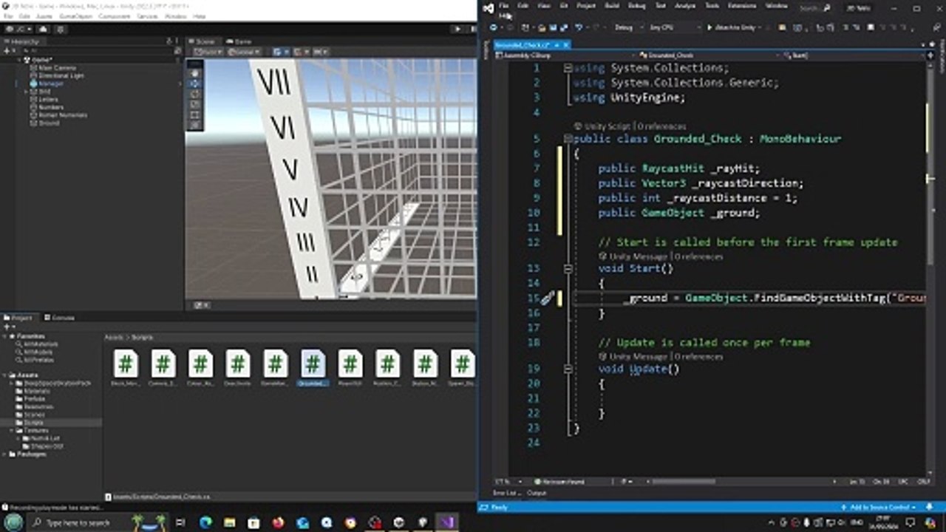Collapse the Grounded_Check class code block

568,139
